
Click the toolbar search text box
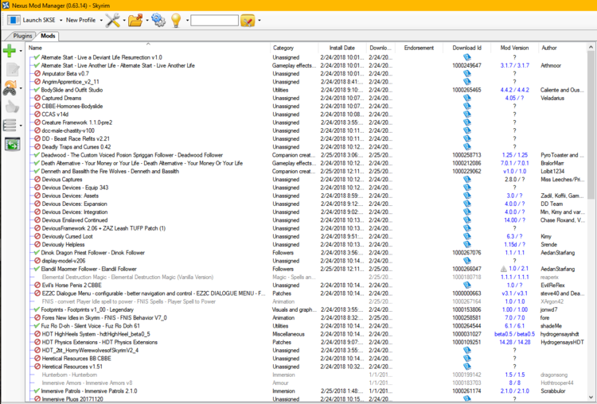pyautogui.click(x=214, y=20)
